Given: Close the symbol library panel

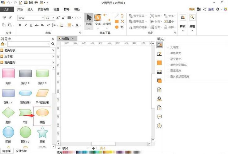Looking at the screenshot, I should (x=53, y=39).
